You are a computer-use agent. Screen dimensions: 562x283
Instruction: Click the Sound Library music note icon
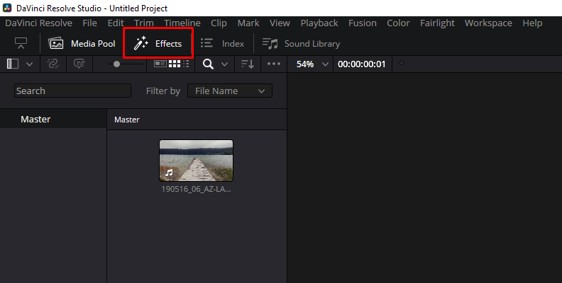[270, 44]
